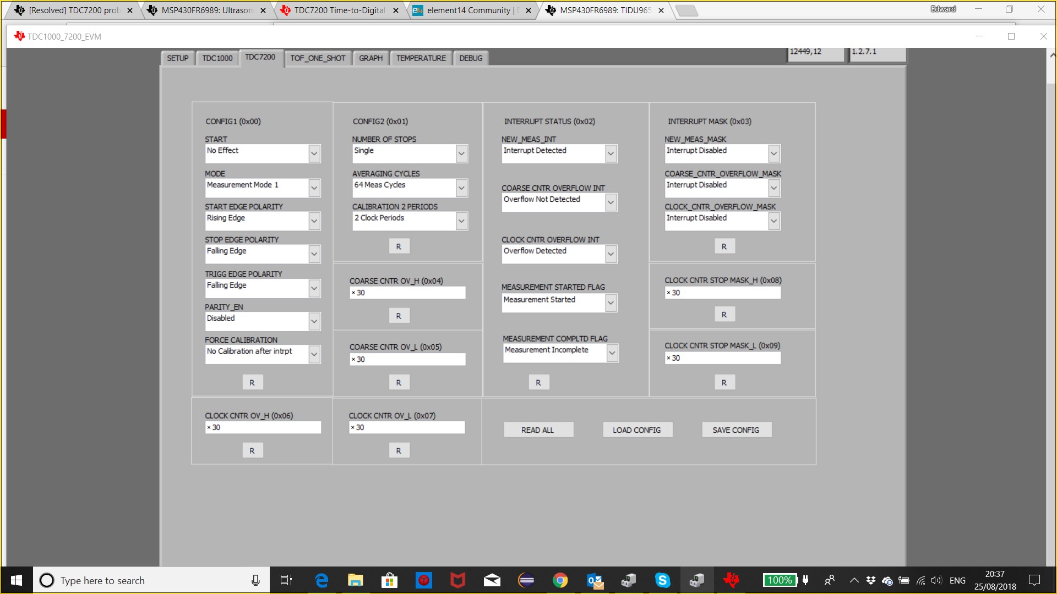Open the STOP EDGE POLARITY dropdown
Image resolution: width=1057 pixels, height=594 pixels.
point(314,254)
